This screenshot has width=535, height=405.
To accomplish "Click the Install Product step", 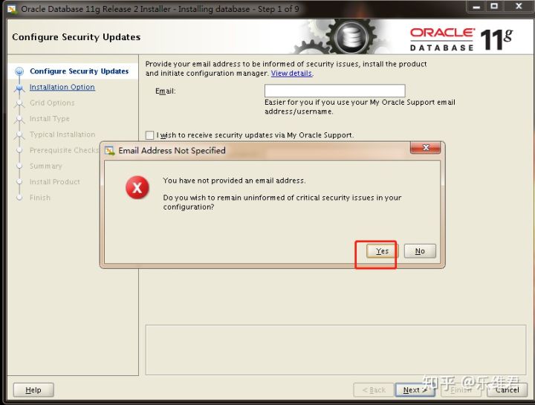I will point(54,181).
